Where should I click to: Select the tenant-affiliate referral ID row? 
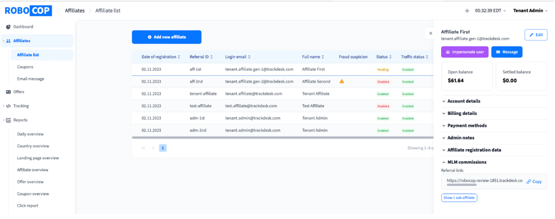282,94
